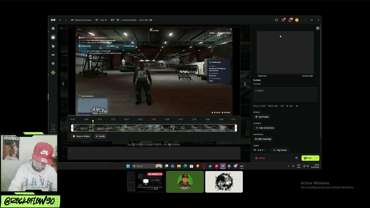Viewport: 370px width, 208px height.
Task: Post the clip
Action: click(308, 158)
